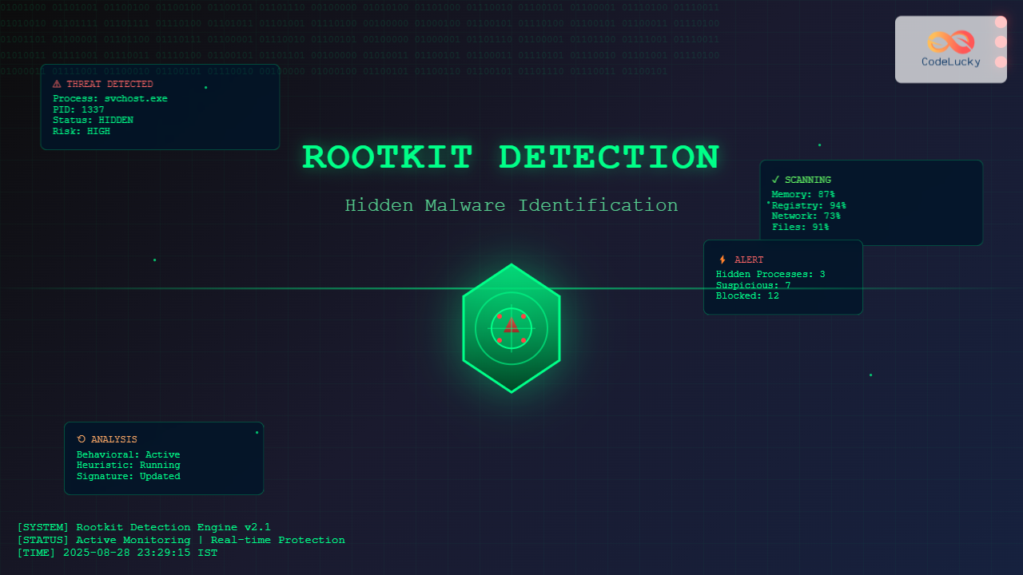Viewport: 1023px width, 575px height.
Task: Click the Hidden Malware Identification subtitle
Action: pyautogui.click(x=511, y=205)
